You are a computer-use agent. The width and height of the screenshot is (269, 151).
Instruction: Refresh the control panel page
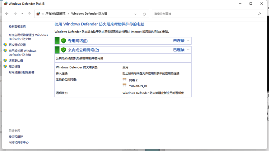[144, 14]
